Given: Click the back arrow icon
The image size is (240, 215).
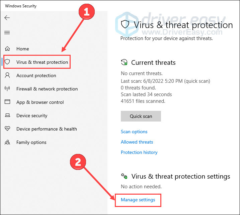Looking at the screenshot, I should coord(7,18).
